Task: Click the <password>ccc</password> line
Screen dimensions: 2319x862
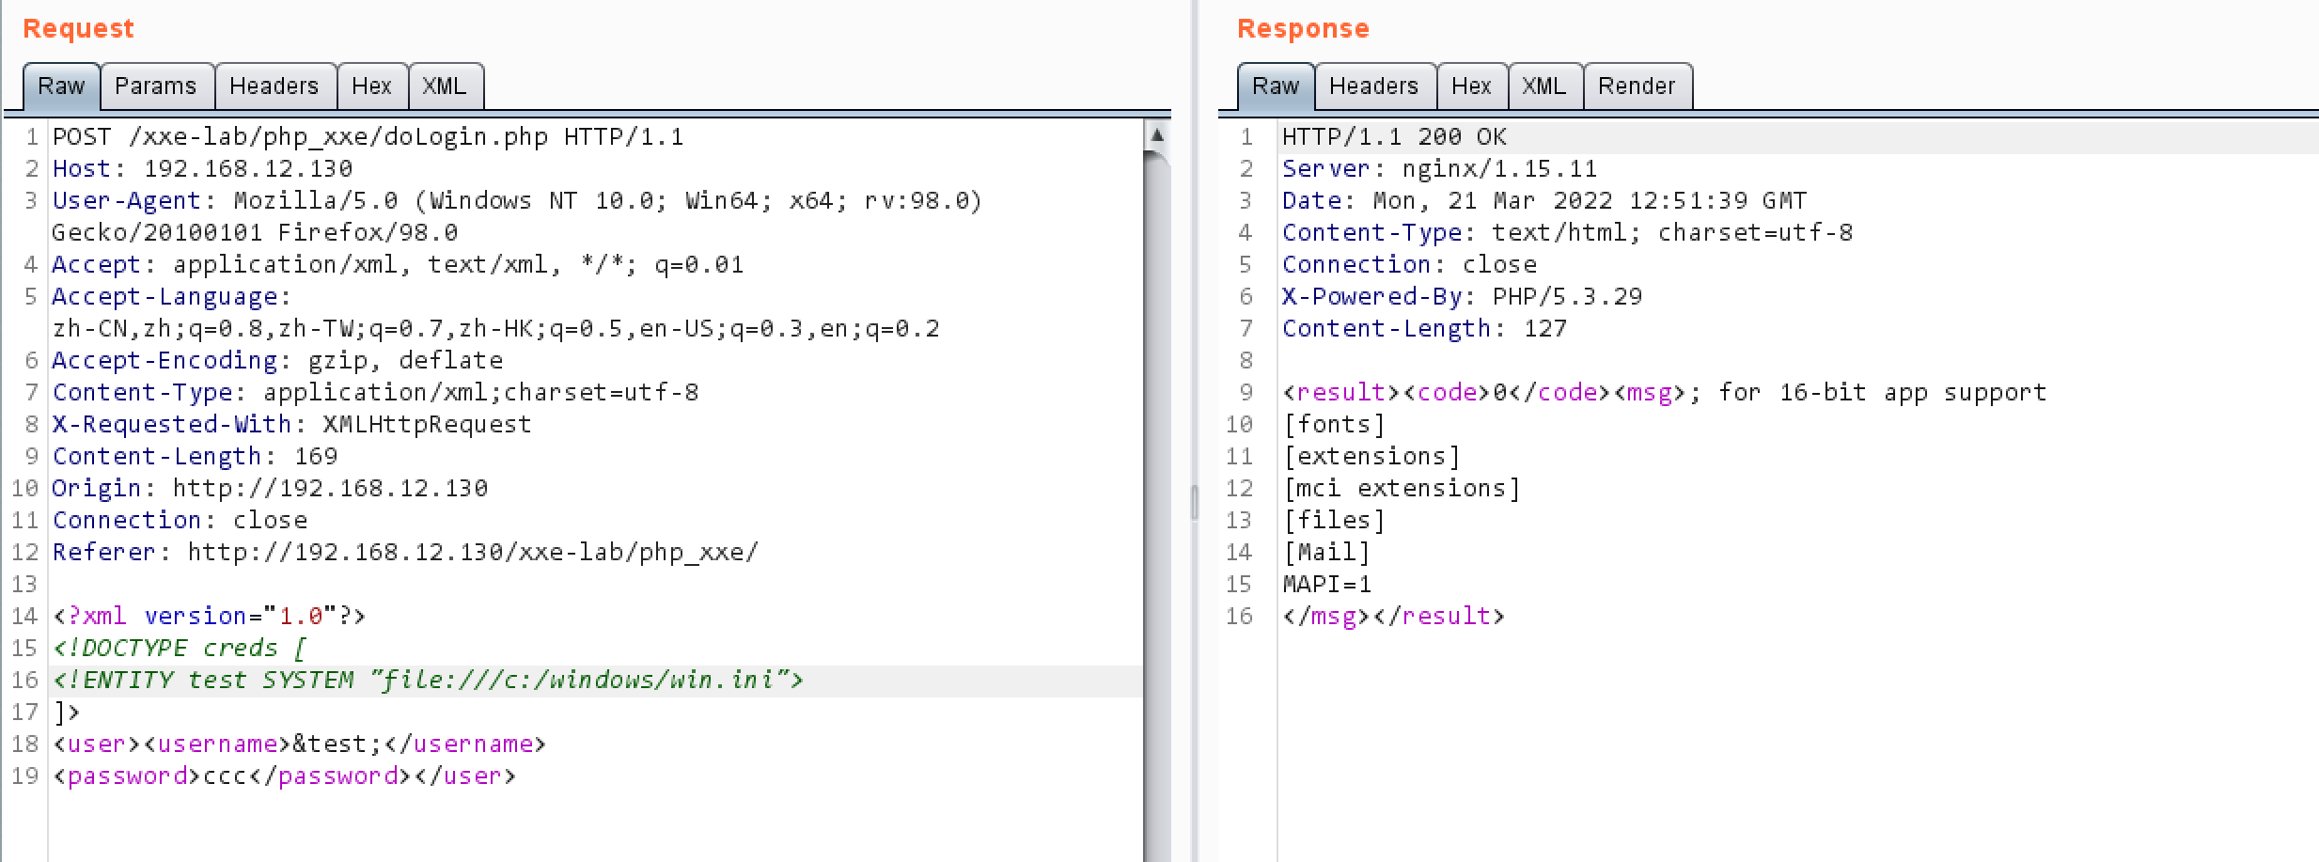Action: click(284, 776)
